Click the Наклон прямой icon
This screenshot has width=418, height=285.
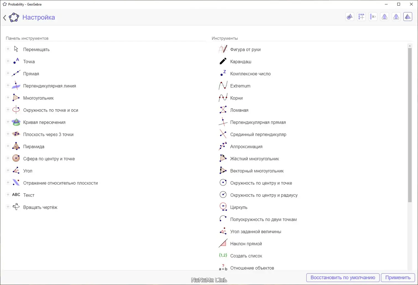click(223, 244)
